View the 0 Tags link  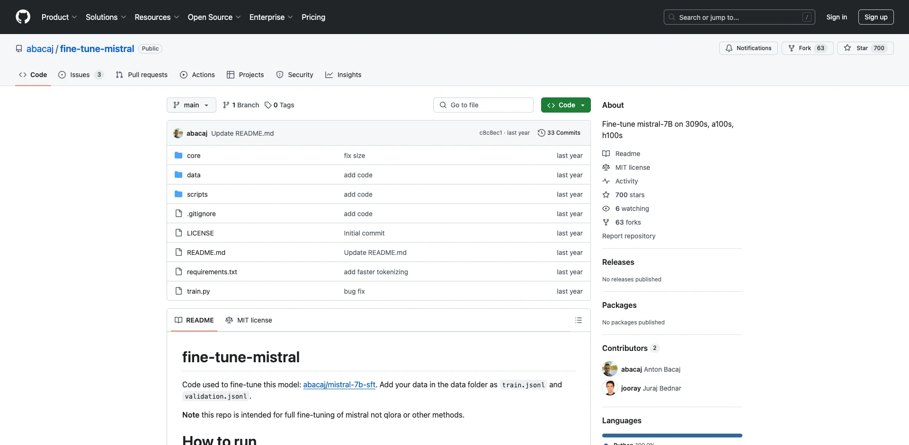279,105
